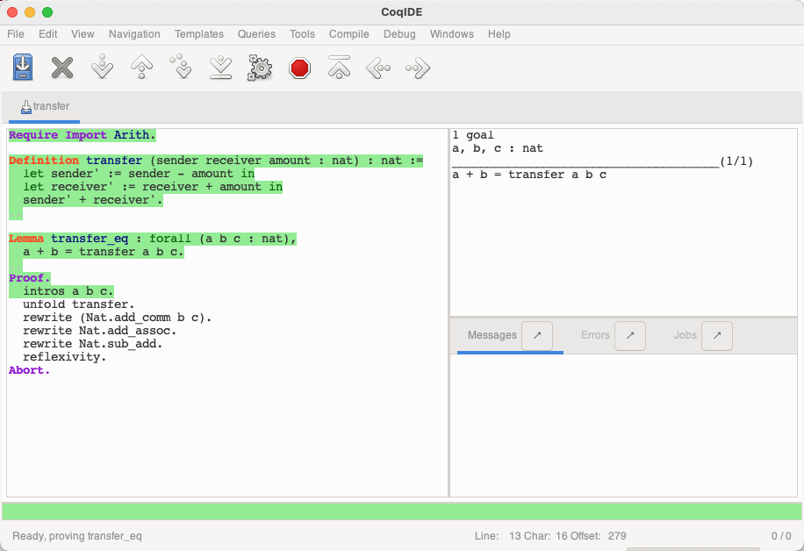Click the Save file toolbar icon
The height and width of the screenshot is (551, 804).
[x=23, y=68]
